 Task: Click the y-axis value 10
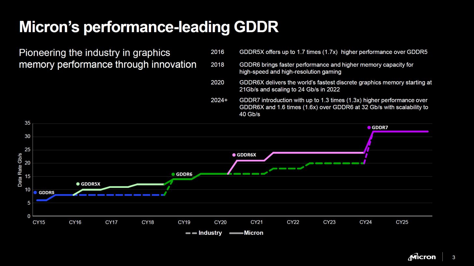[27, 190]
